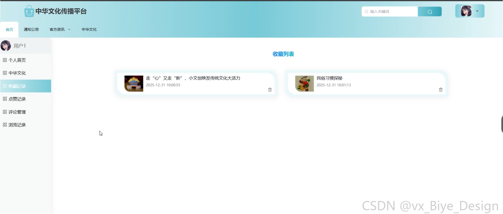Screen dimensions: 503x214
Task: Delete the 民俗习惯探秘 favorite with trash icon
Action: pos(441,90)
